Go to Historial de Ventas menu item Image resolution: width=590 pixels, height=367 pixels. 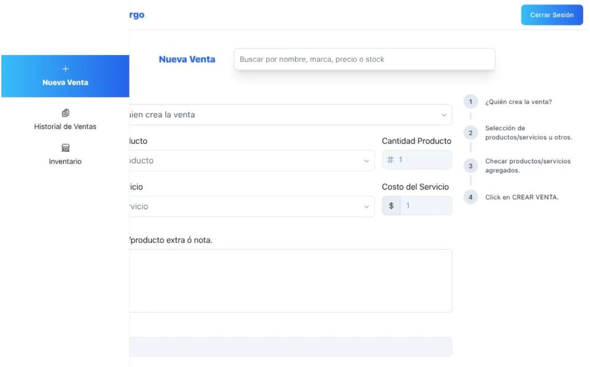click(65, 120)
